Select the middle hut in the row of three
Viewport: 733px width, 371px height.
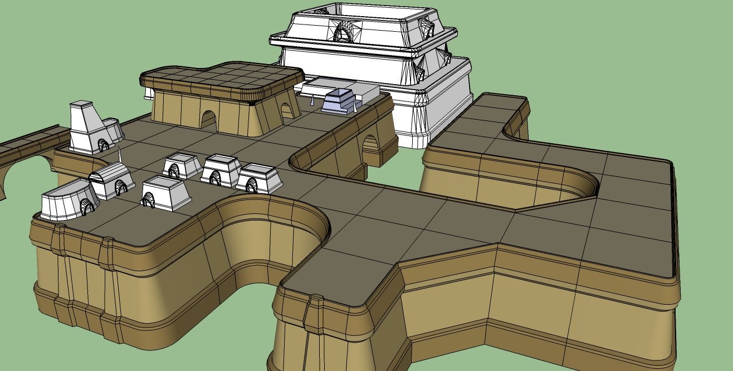(221, 169)
